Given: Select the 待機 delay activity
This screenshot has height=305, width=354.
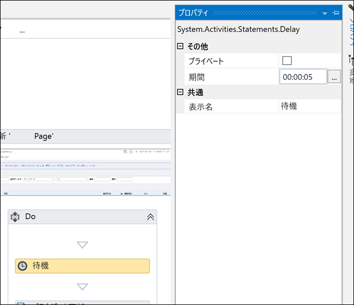Looking at the screenshot, I should click(82, 266).
